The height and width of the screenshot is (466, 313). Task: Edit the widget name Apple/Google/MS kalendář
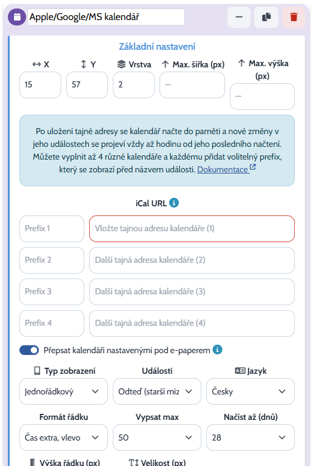point(106,17)
